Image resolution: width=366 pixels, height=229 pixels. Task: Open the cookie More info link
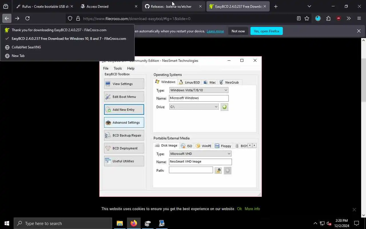[252, 209]
